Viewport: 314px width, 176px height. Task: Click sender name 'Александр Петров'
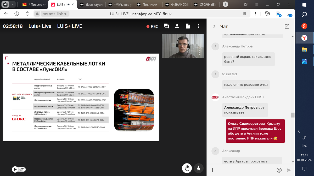point(237,46)
